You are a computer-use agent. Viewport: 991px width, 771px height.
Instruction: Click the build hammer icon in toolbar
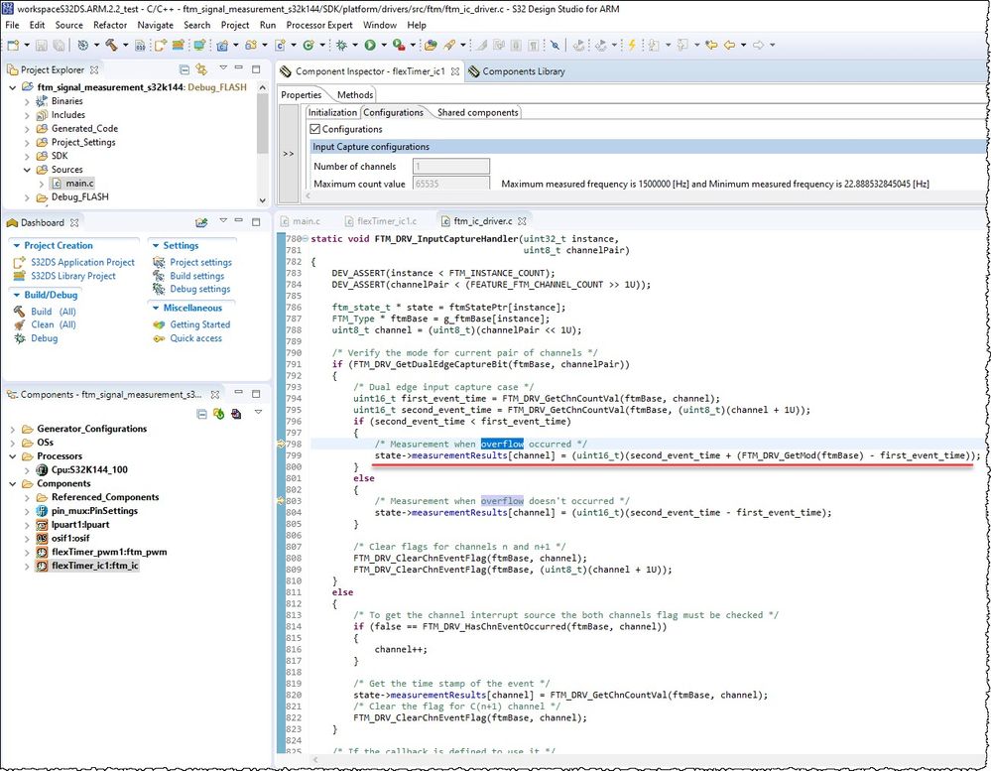point(111,45)
